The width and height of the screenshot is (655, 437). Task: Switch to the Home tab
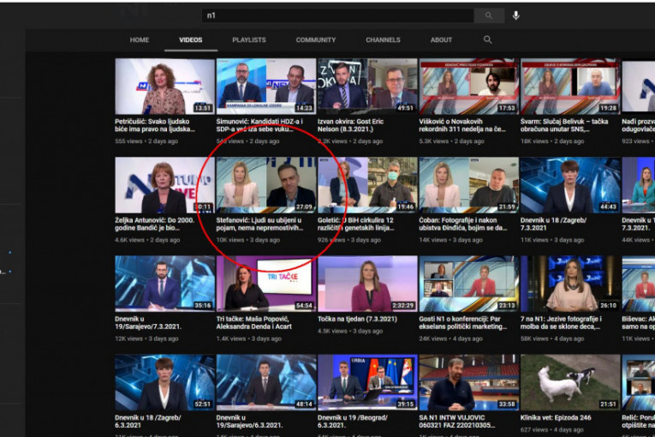[140, 40]
